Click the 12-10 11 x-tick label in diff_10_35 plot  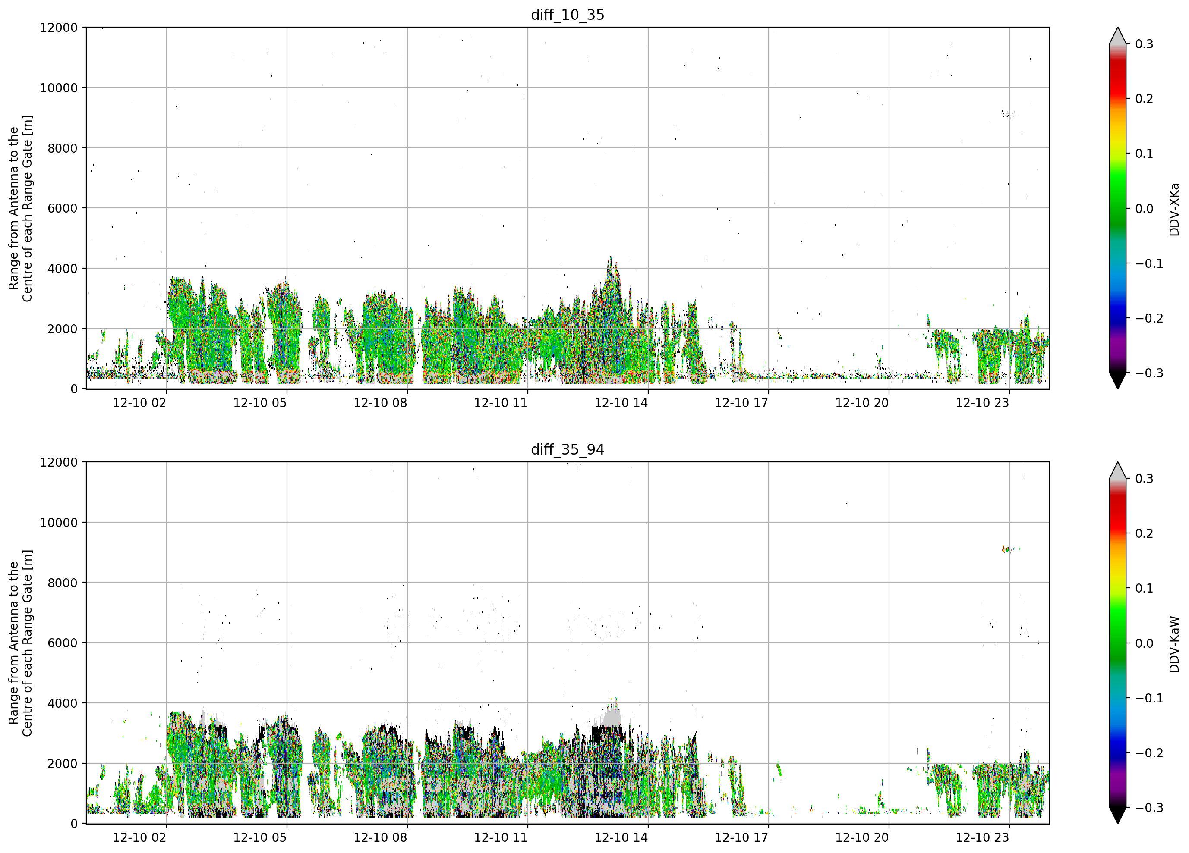(x=501, y=403)
